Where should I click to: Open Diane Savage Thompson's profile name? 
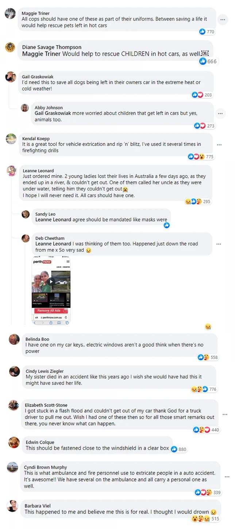52,47
